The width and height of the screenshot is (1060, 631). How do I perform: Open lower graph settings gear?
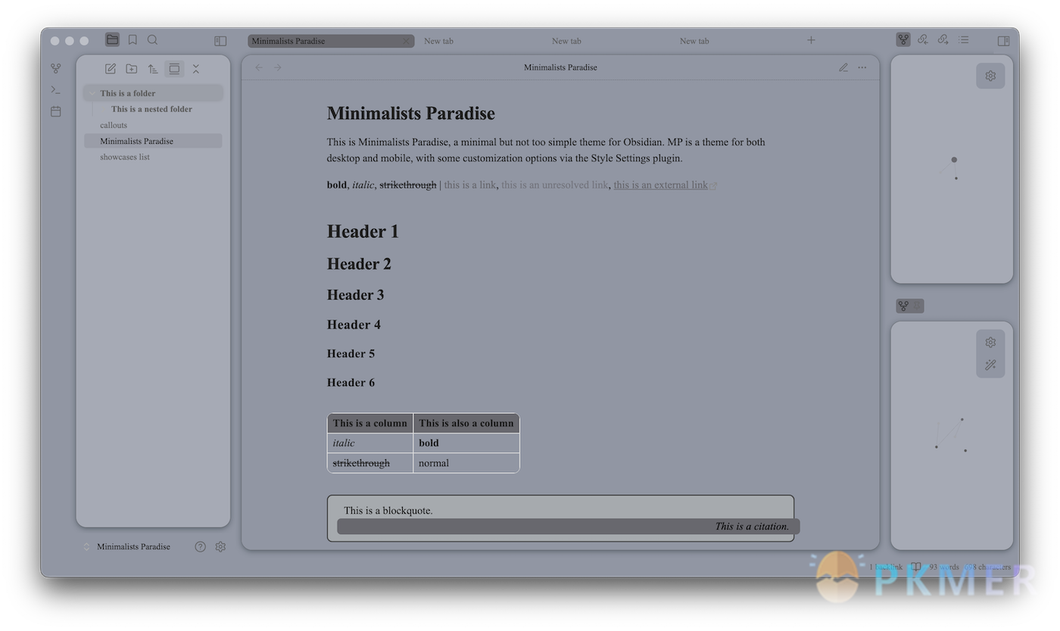pos(990,342)
